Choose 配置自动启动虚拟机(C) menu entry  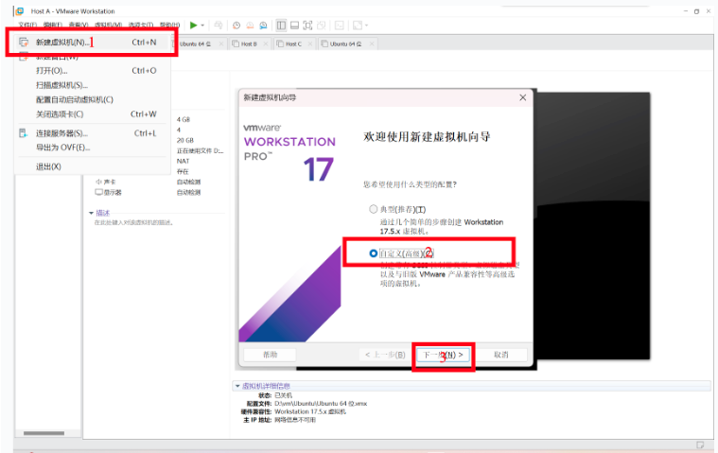(x=92, y=99)
